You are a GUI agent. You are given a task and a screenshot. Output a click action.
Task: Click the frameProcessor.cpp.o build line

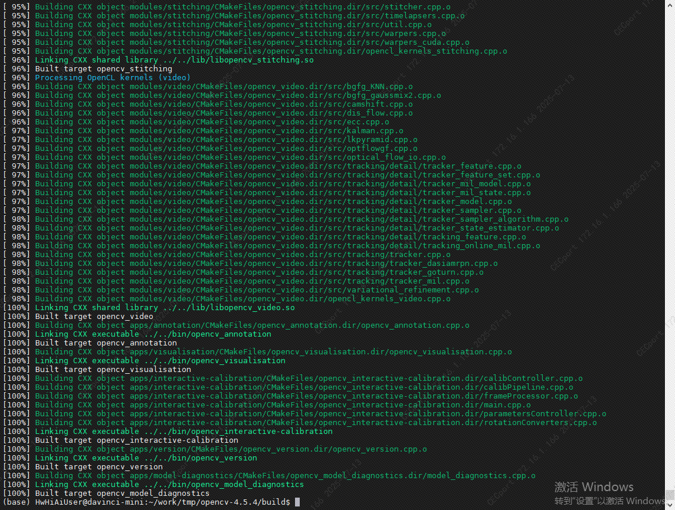tap(290, 396)
